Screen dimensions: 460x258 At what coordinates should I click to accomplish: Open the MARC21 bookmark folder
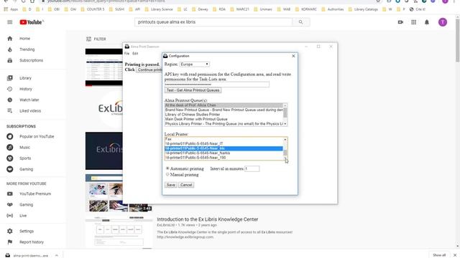click(240, 9)
